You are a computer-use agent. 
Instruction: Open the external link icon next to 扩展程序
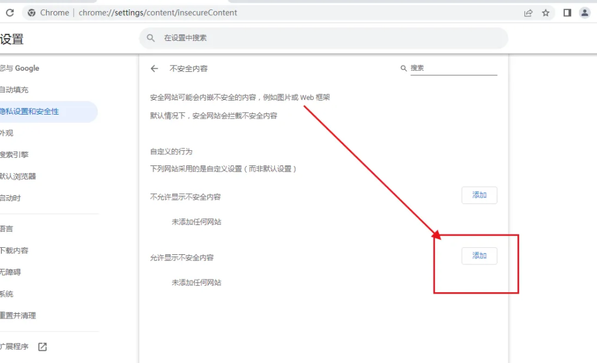[x=42, y=347]
